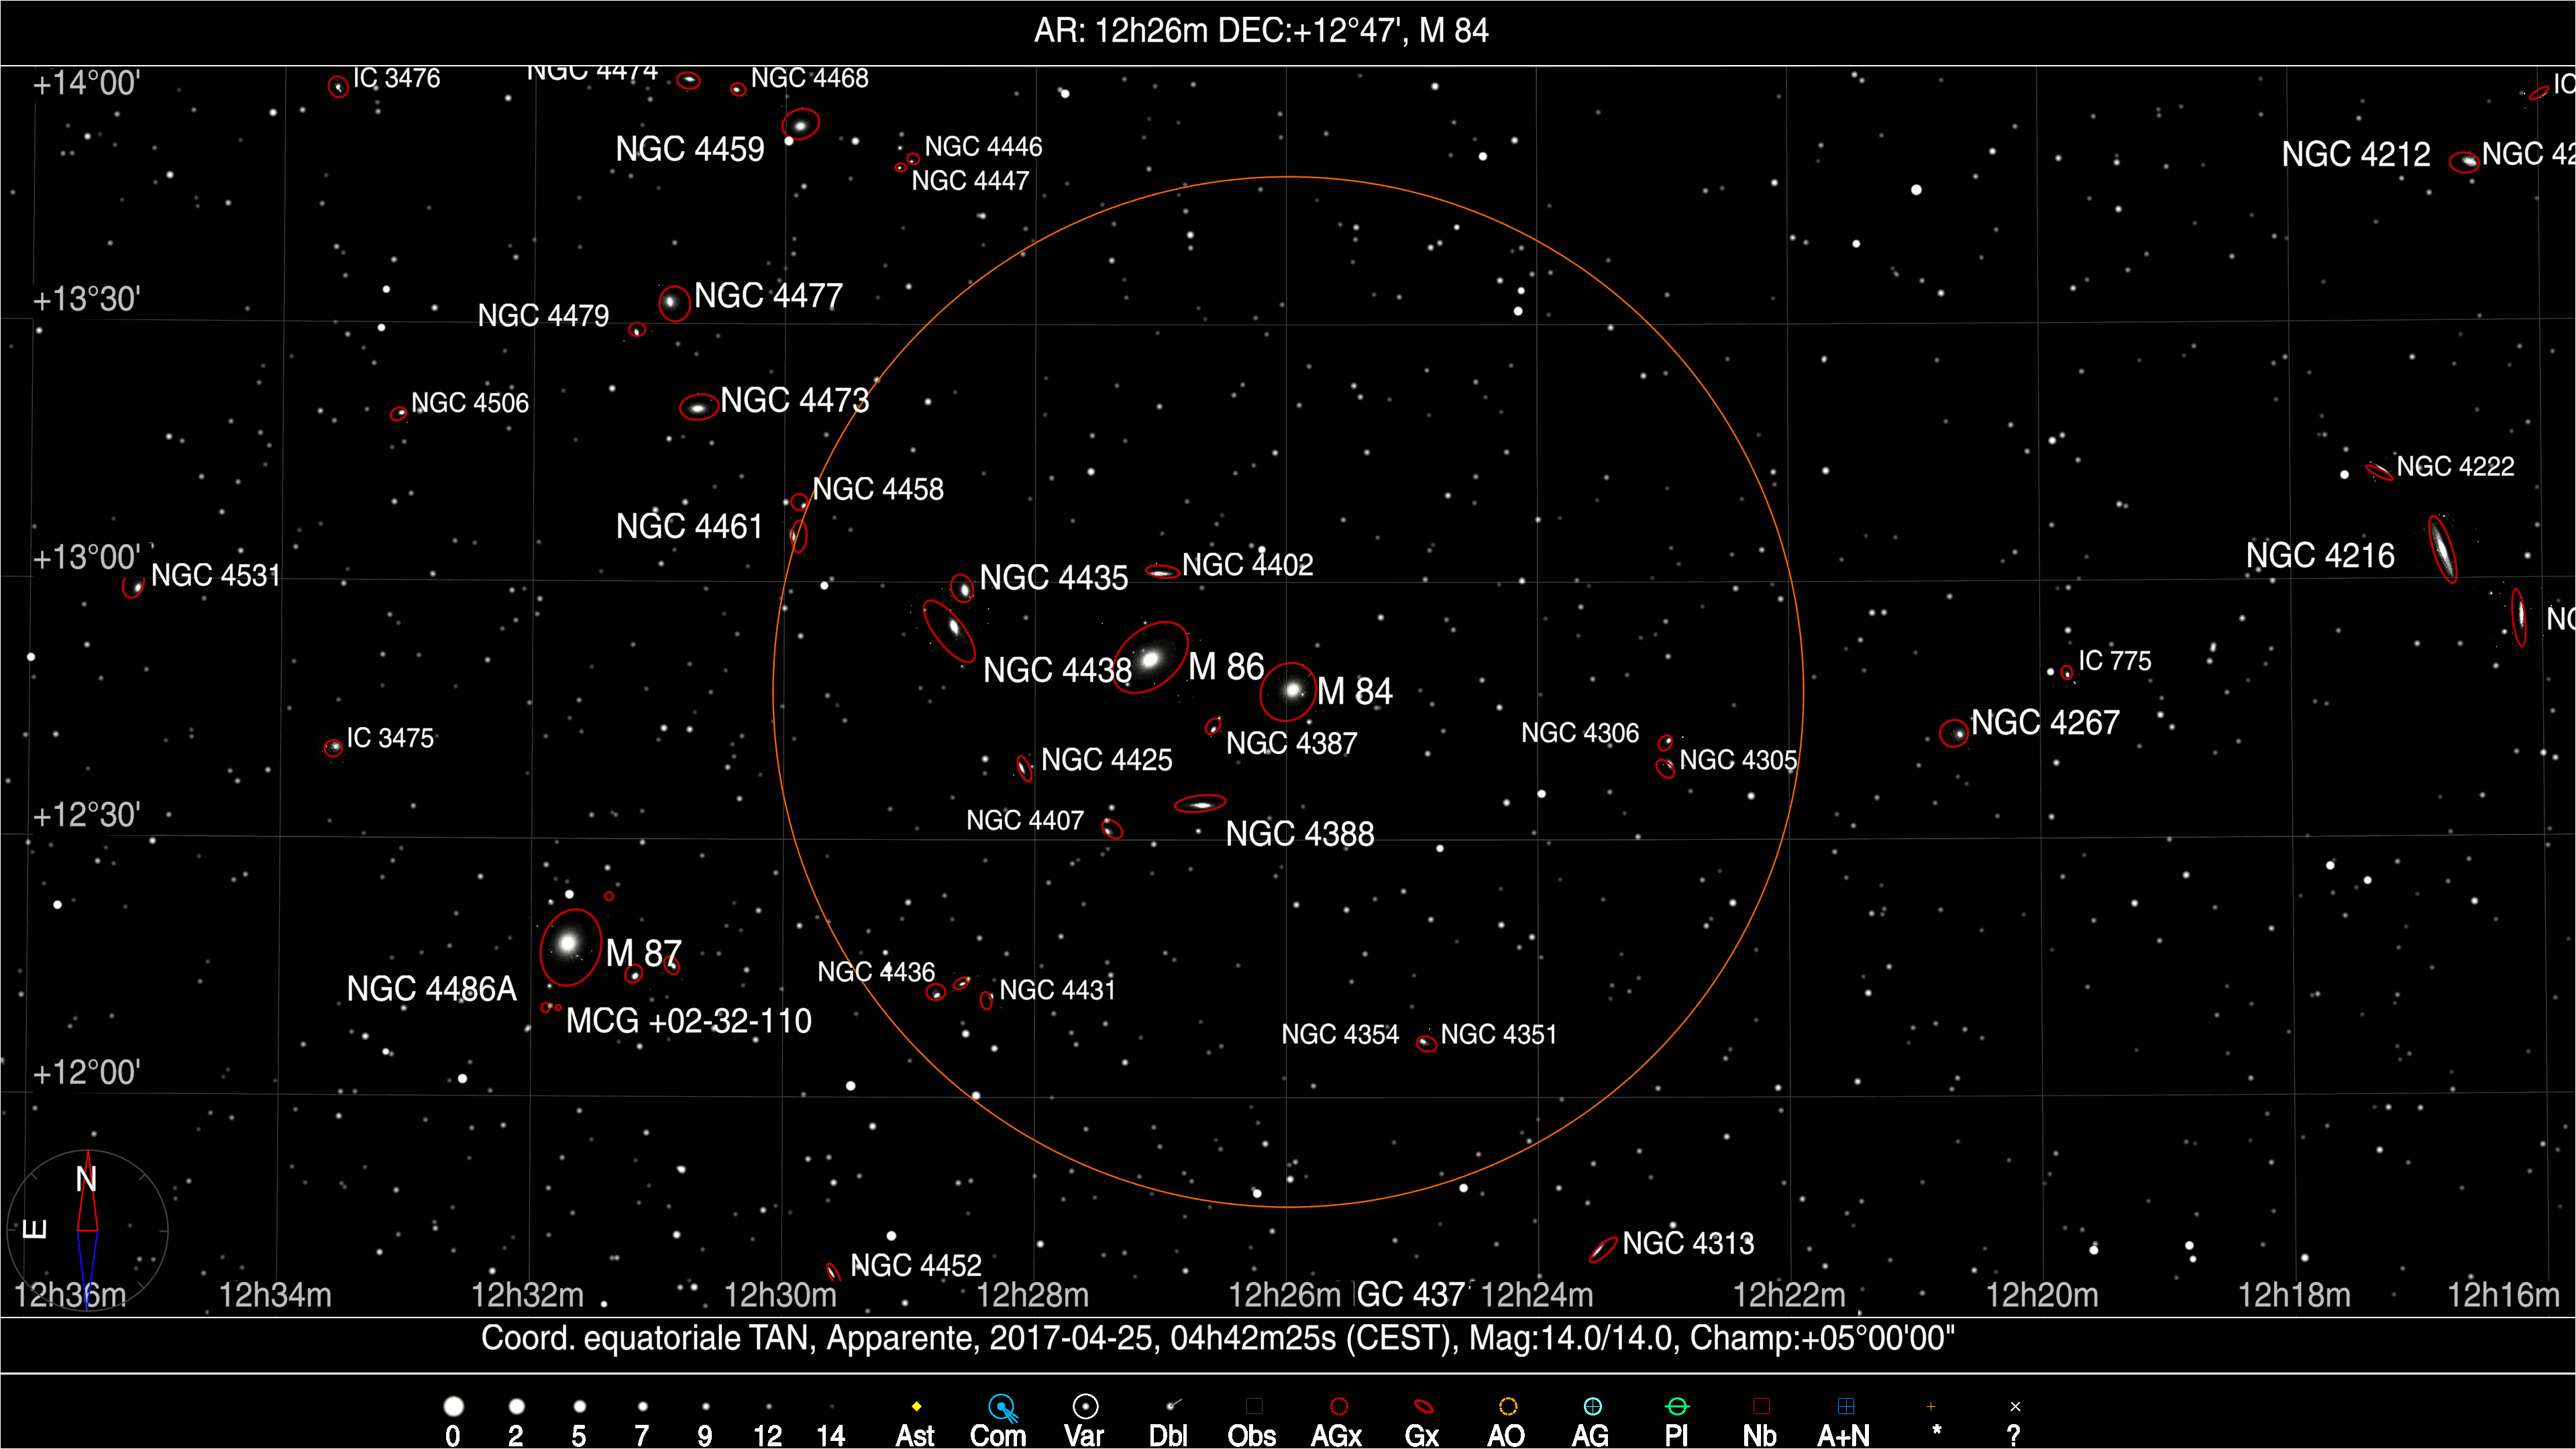This screenshot has height=1449, width=2576.
Task: Click the NGC 4216 edge-on galaxy marker
Action: pyautogui.click(x=2442, y=548)
